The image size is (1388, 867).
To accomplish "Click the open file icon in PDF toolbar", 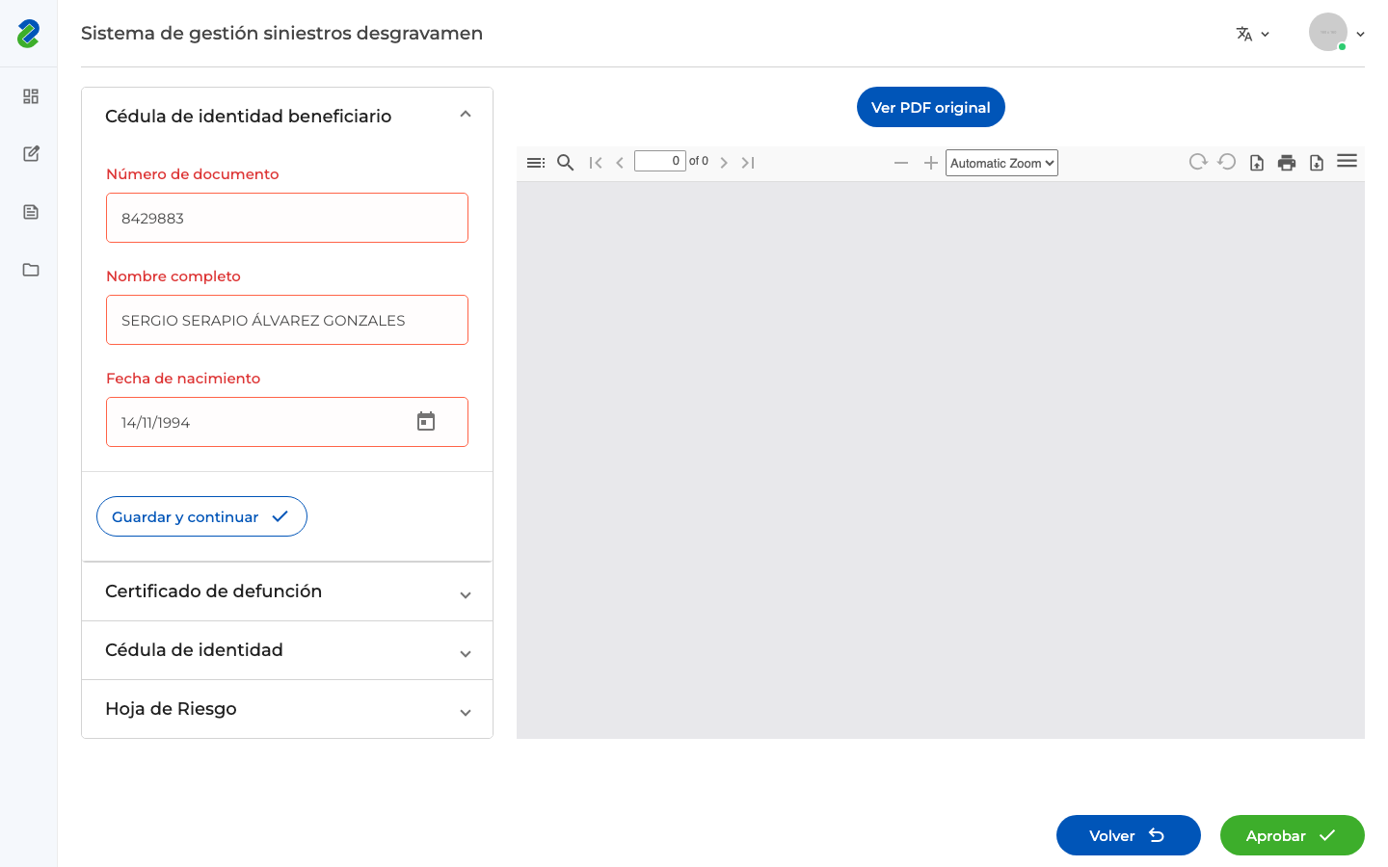I will (1257, 163).
